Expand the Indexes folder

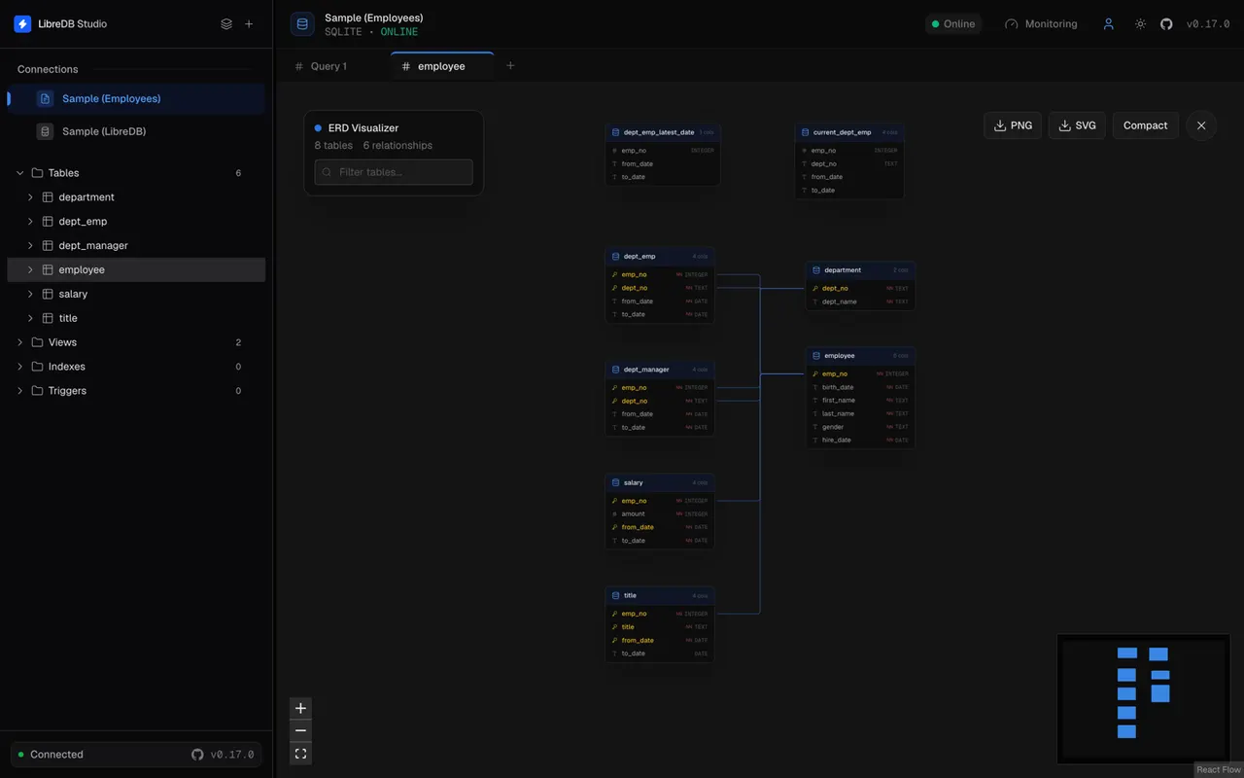[20, 367]
